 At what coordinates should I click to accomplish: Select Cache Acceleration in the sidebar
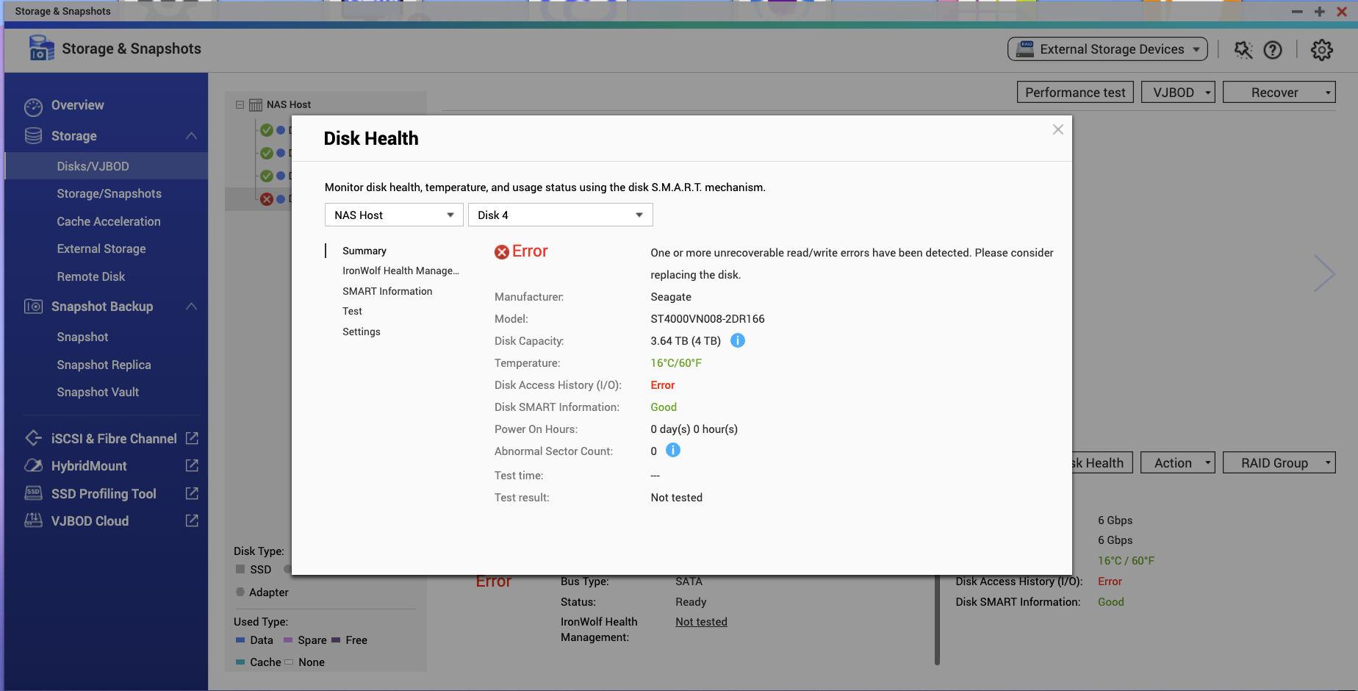tap(109, 221)
